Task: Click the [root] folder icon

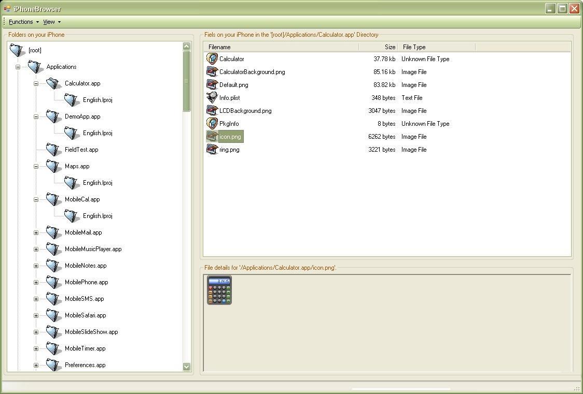Action: (x=17, y=50)
